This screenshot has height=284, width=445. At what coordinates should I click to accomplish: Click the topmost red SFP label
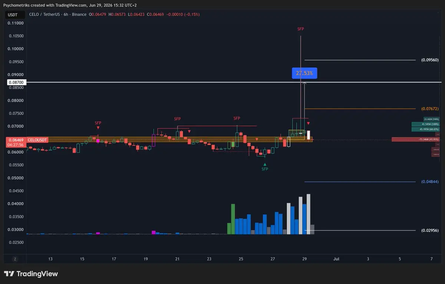301,29
